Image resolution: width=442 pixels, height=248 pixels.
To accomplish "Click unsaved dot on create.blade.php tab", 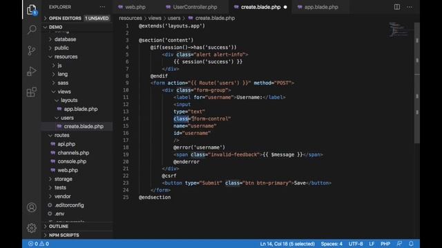I will pyautogui.click(x=285, y=7).
